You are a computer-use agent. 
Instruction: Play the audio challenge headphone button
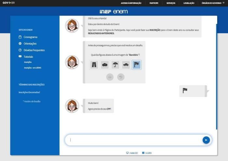pyautogui.click(x=110, y=77)
